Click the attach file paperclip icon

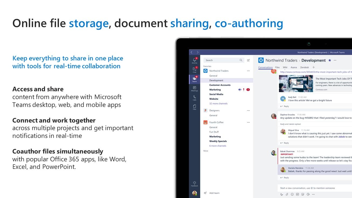pyautogui.click(x=287, y=194)
